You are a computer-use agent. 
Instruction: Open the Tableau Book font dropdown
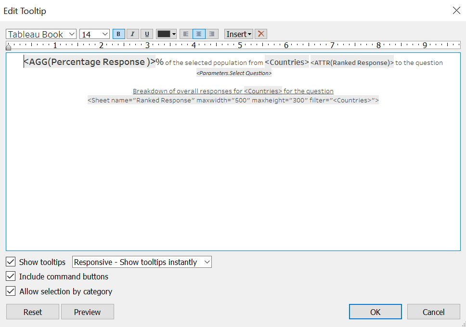coord(41,34)
